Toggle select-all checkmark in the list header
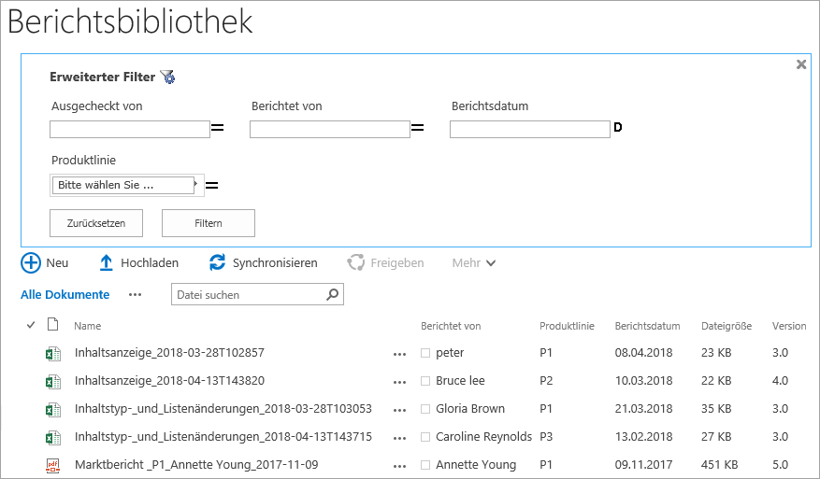Viewport: 820px width, 479px height. coord(31,325)
